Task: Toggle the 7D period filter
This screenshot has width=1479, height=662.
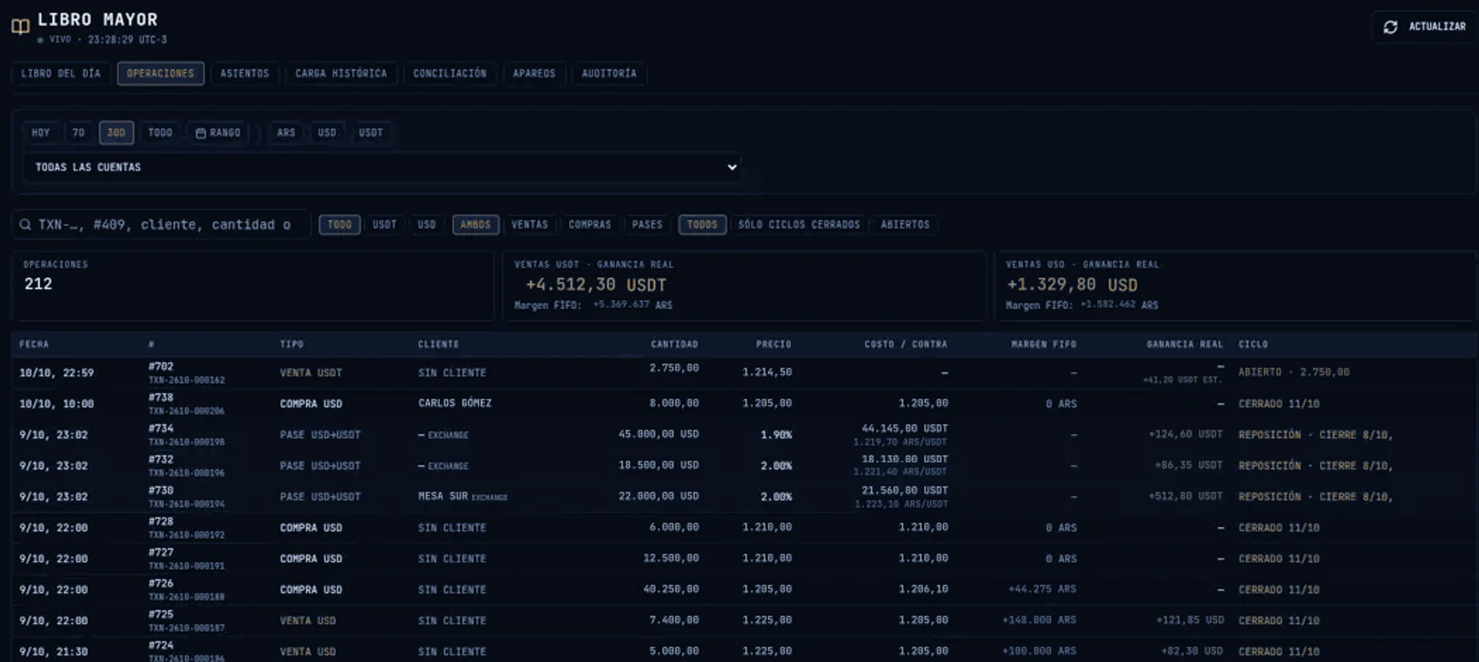Action: [x=78, y=132]
